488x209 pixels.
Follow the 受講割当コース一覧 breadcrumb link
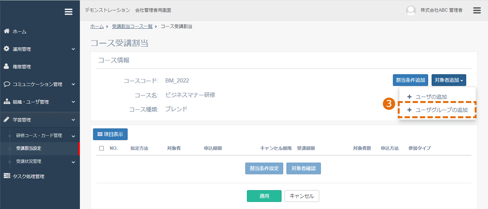(132, 26)
